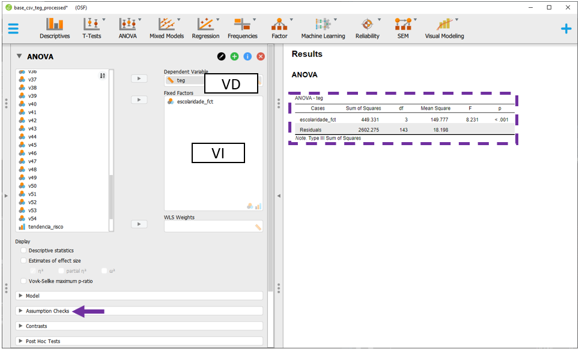Open the Frequencies module menu

(242, 28)
